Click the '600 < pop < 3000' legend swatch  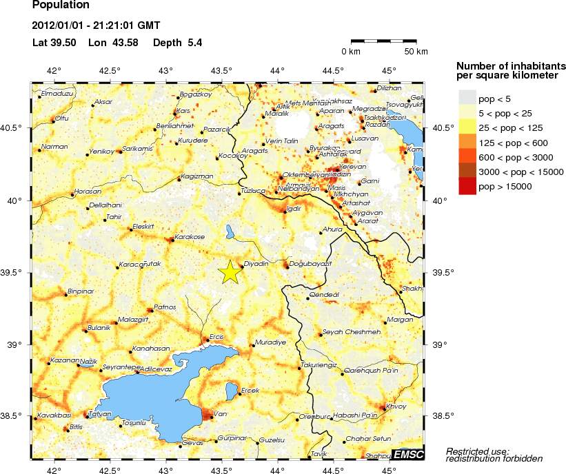467,157
